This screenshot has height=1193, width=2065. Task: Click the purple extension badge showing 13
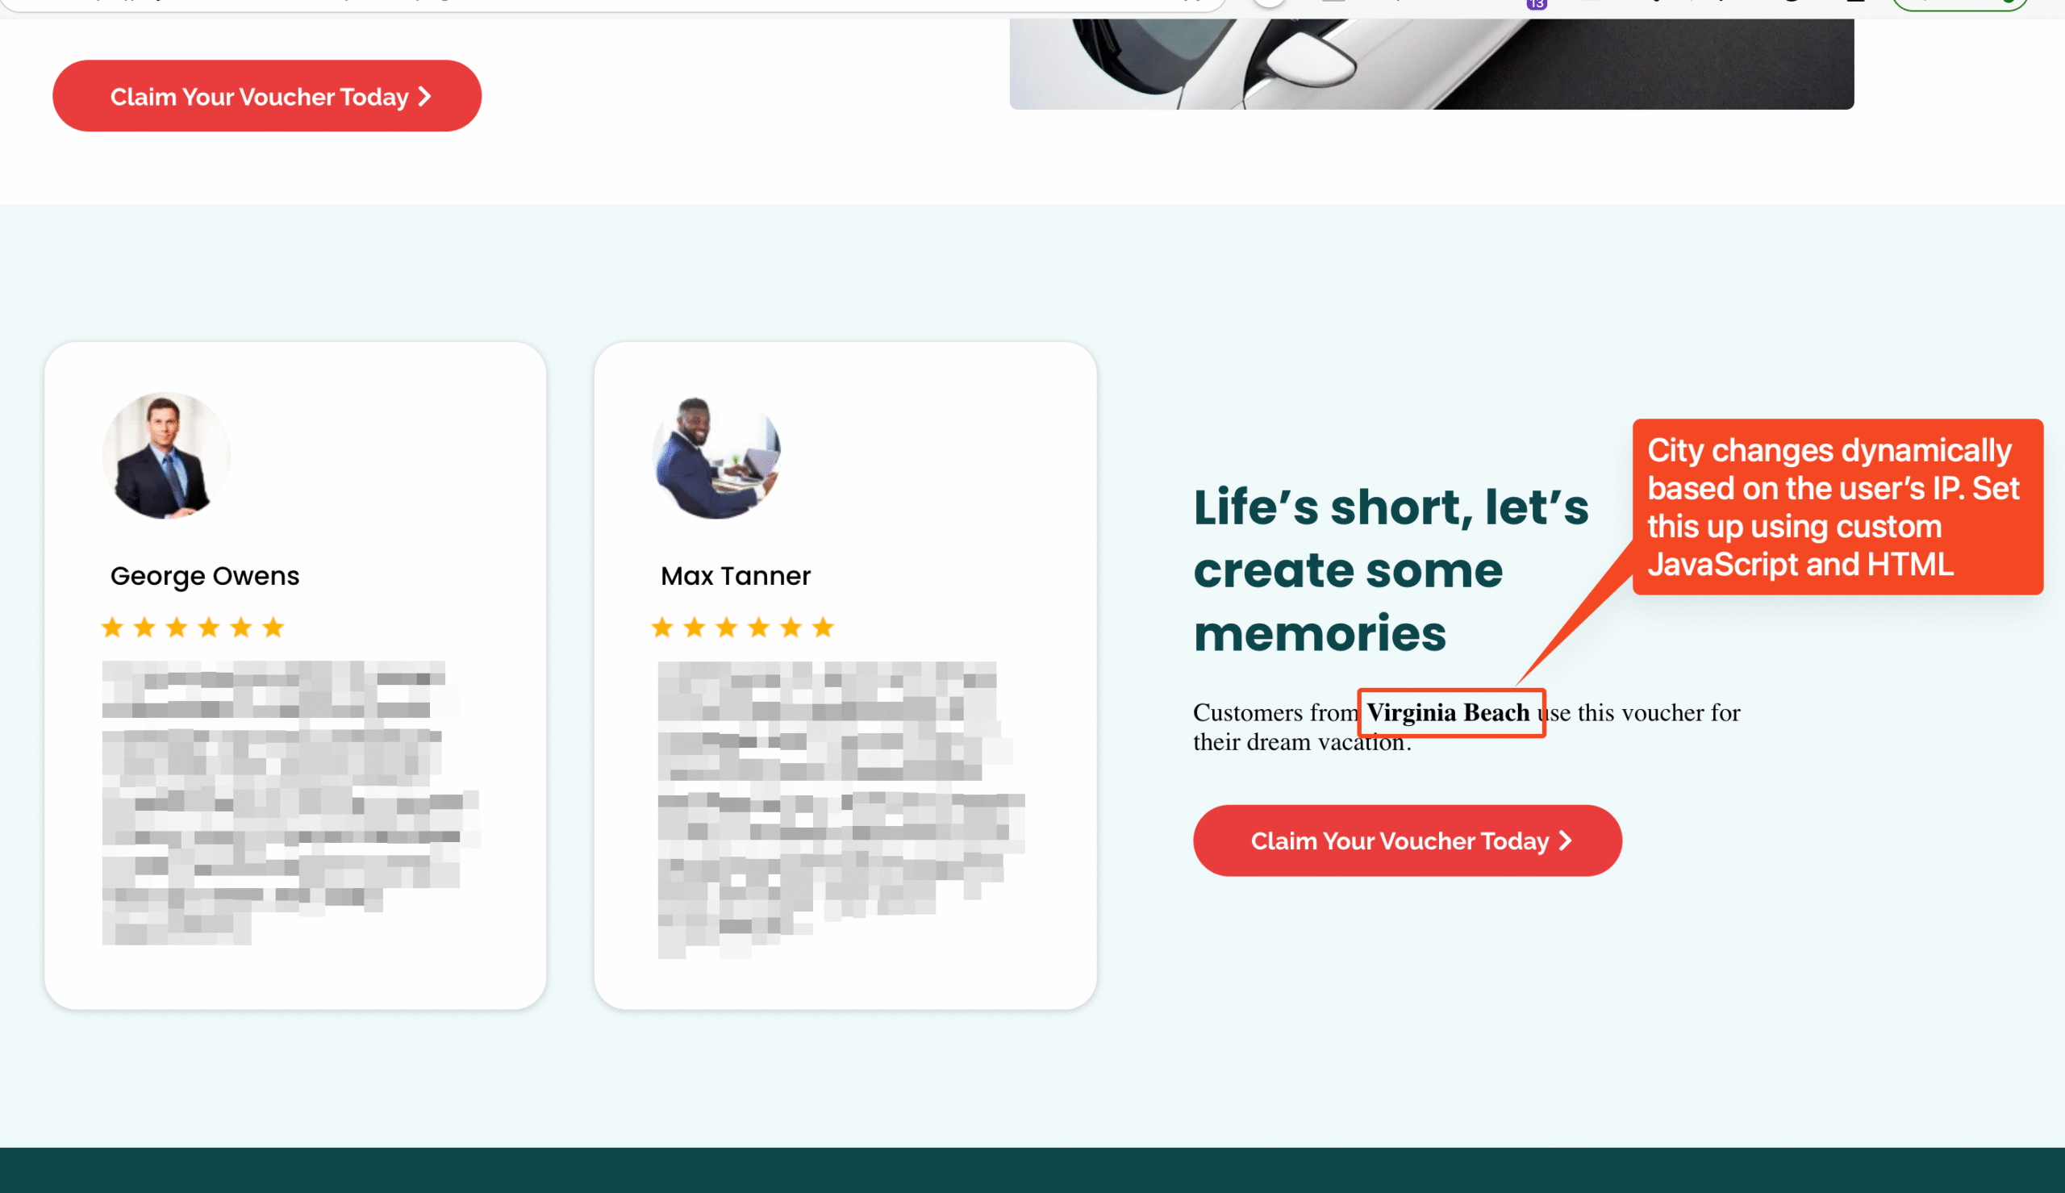[x=1537, y=4]
